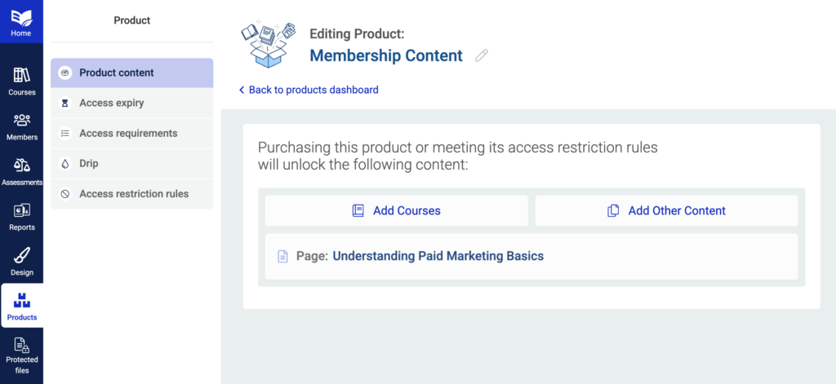The width and height of the screenshot is (836, 384).
Task: Open the Access expiry tab
Action: (x=131, y=104)
